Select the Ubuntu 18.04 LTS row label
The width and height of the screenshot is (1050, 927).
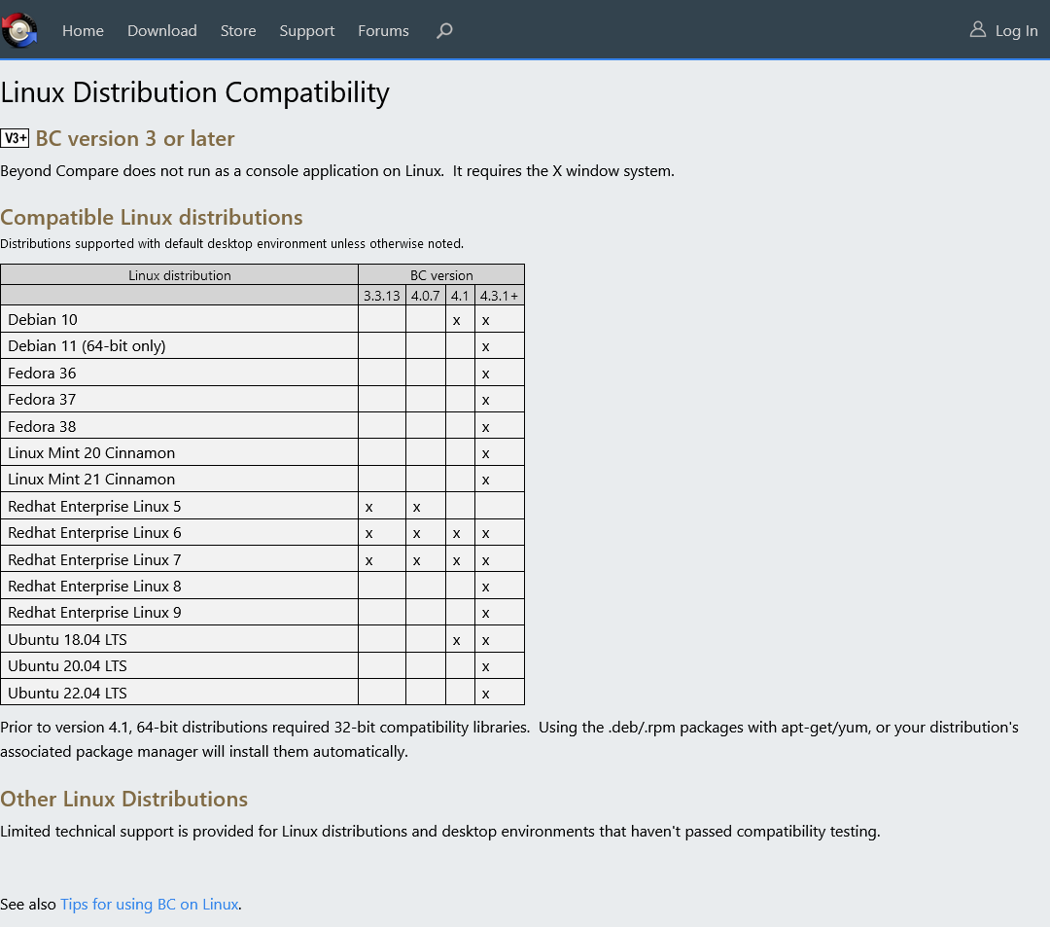(68, 640)
